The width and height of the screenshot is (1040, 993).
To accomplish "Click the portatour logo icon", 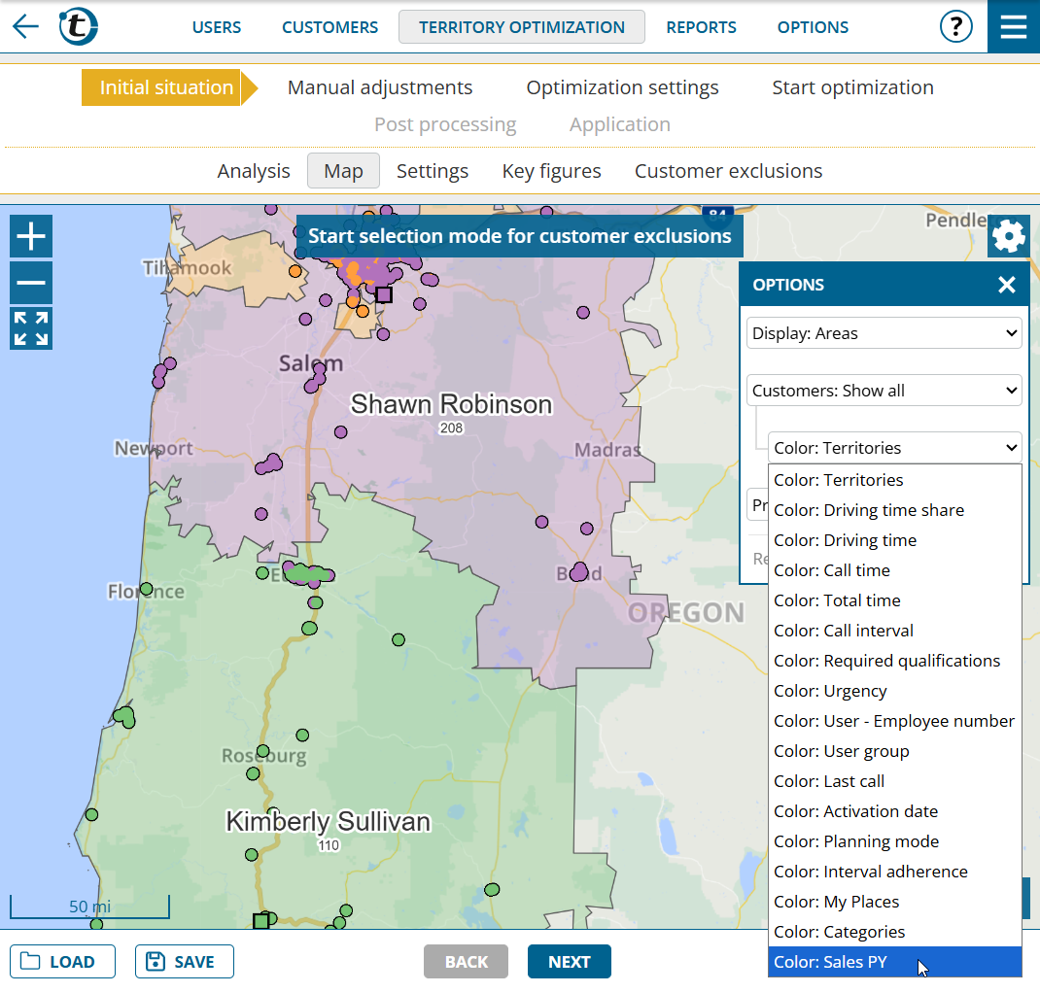I will pyautogui.click(x=78, y=26).
